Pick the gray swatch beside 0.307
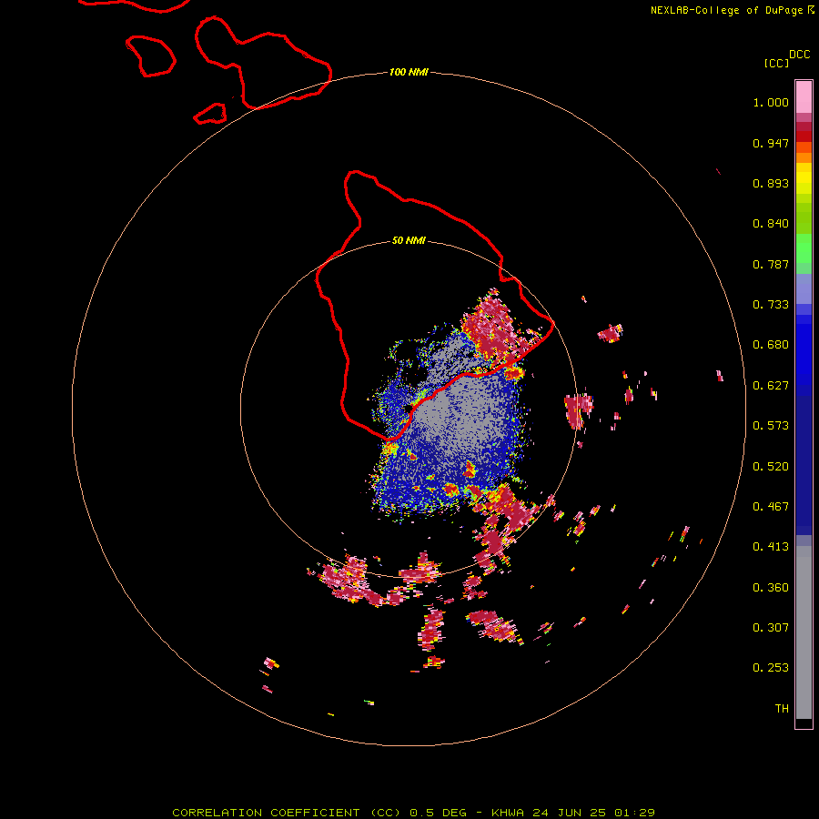Image resolution: width=819 pixels, height=819 pixels. 804,632
